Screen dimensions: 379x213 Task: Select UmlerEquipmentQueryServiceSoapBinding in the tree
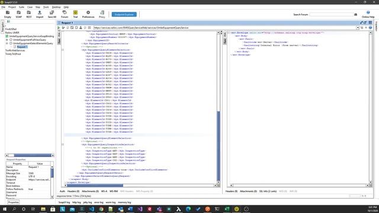(x=31, y=36)
